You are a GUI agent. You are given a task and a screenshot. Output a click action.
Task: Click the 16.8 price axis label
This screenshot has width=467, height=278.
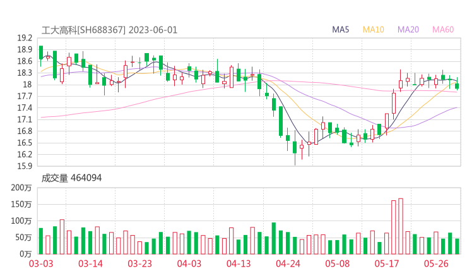click(25, 131)
